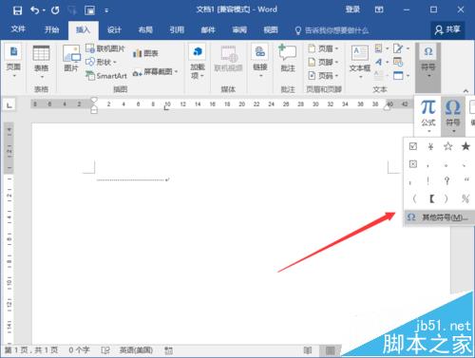
Task: Insert the yen ¥ symbol
Action: pos(430,146)
